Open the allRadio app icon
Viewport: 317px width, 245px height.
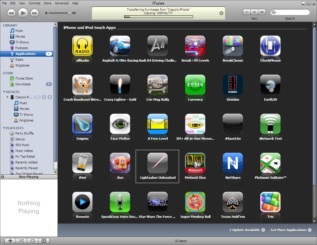point(82,46)
